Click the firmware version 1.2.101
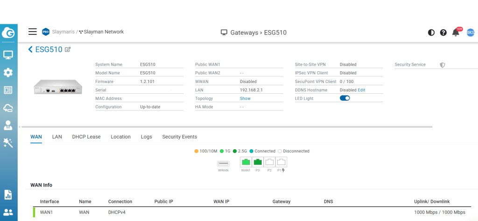This screenshot has width=478, height=221. pyautogui.click(x=146, y=82)
